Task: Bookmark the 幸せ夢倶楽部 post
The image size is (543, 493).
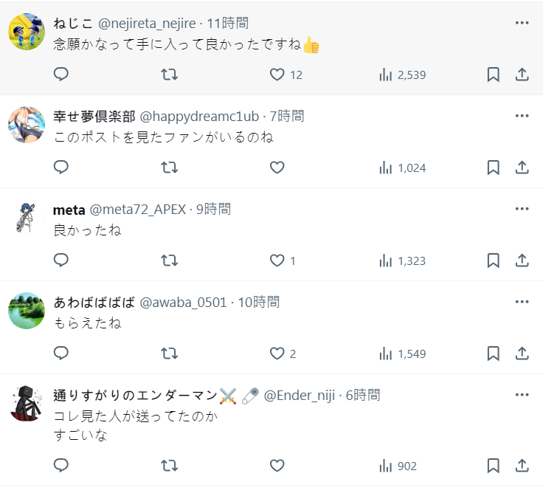Action: tap(493, 168)
